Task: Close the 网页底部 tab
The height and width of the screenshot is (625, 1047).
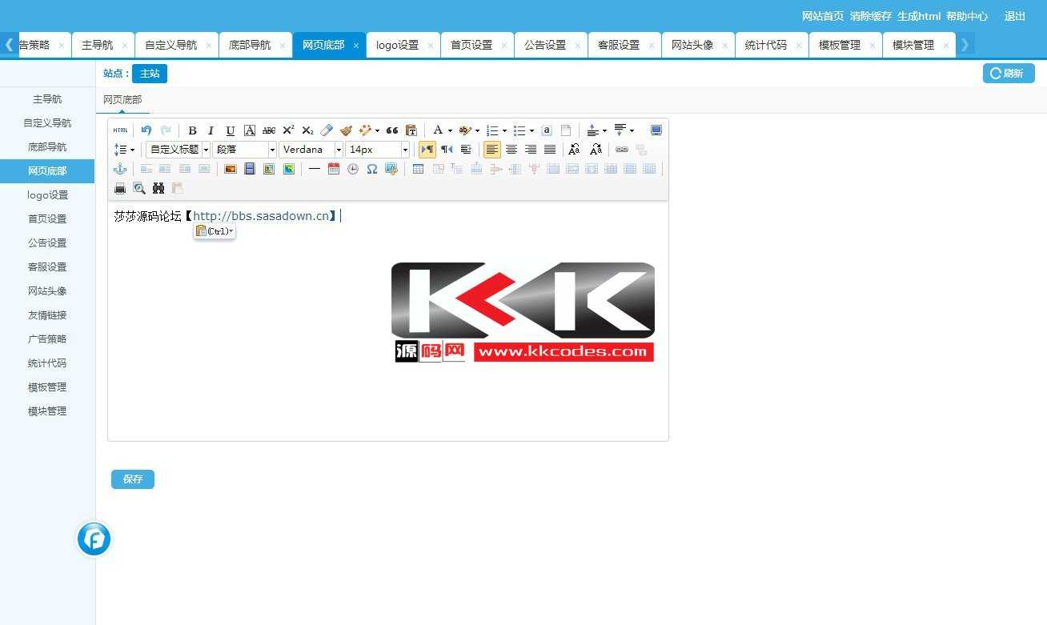Action: (356, 46)
